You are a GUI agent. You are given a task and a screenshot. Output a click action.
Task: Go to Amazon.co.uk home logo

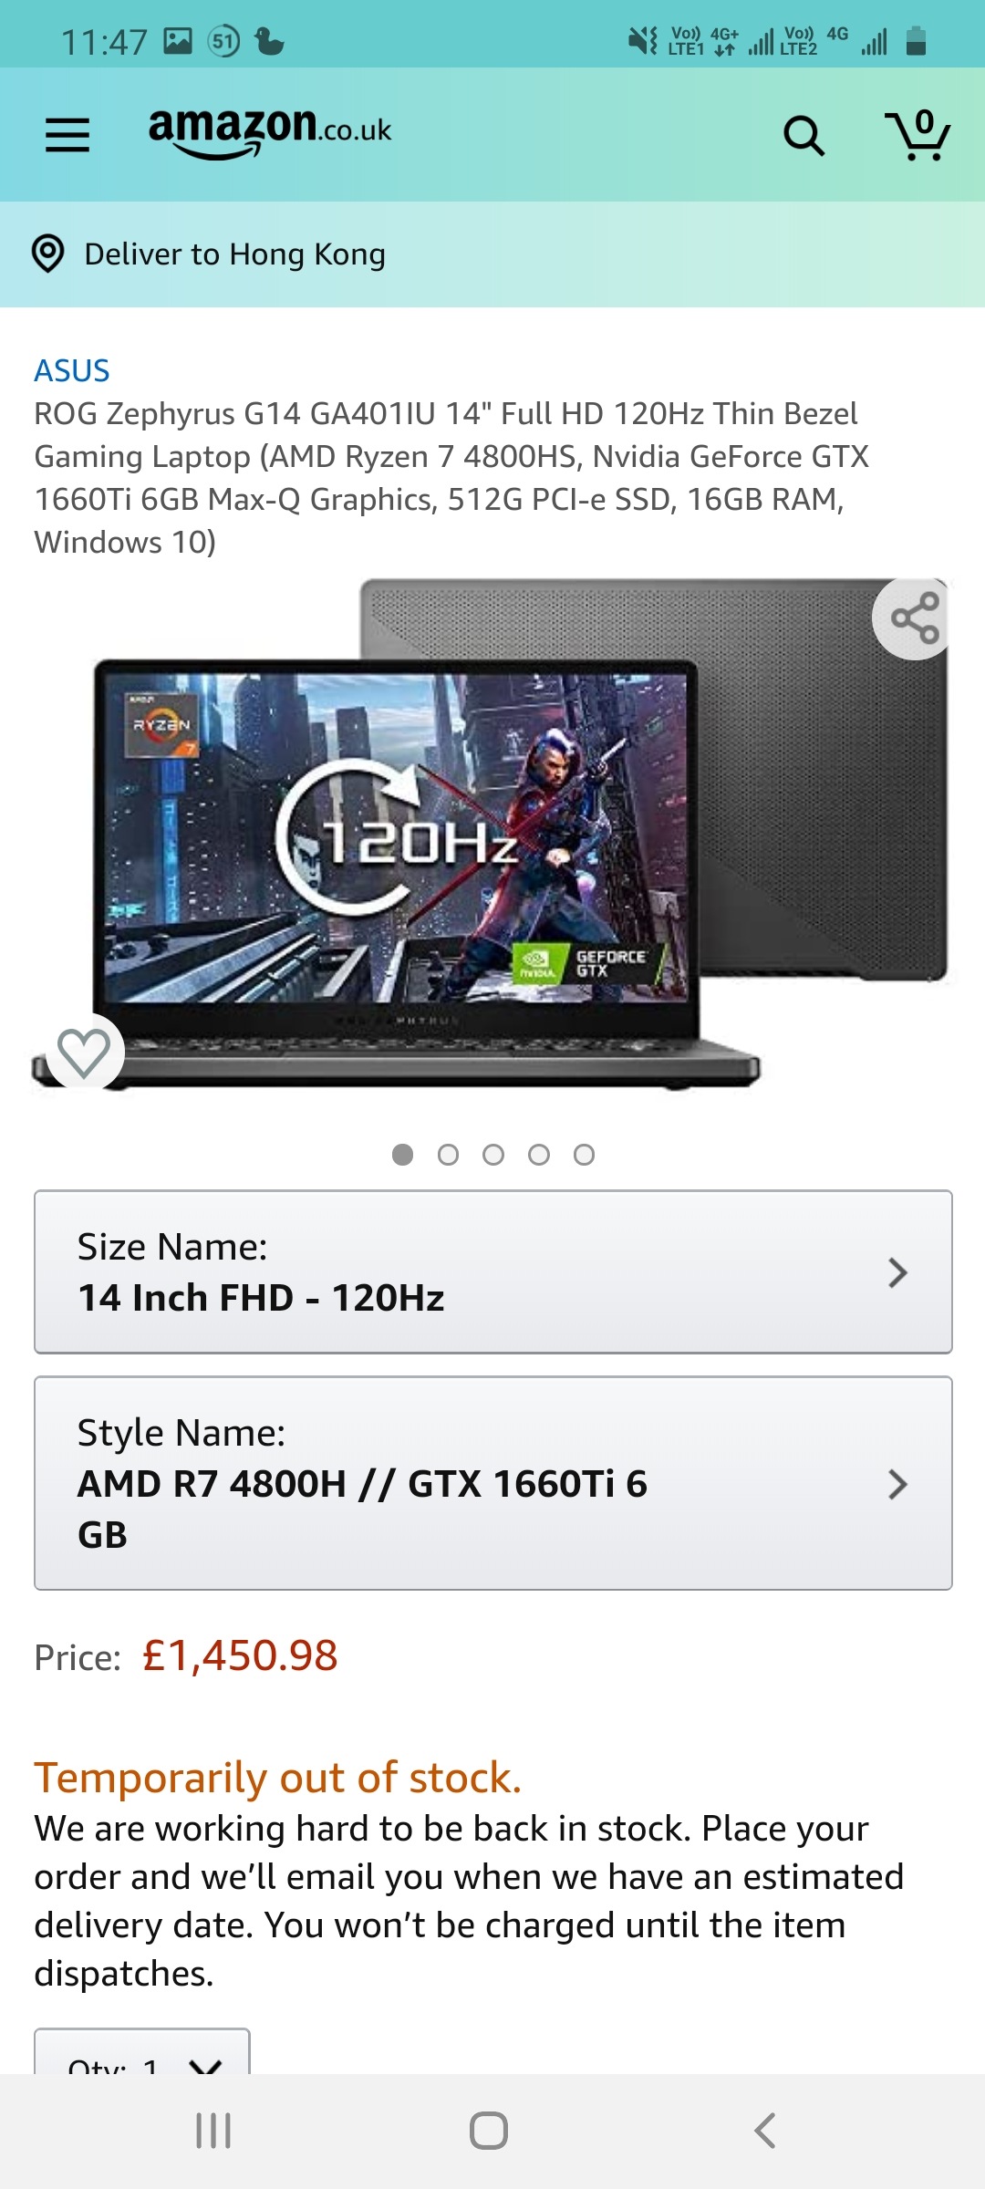tap(270, 133)
